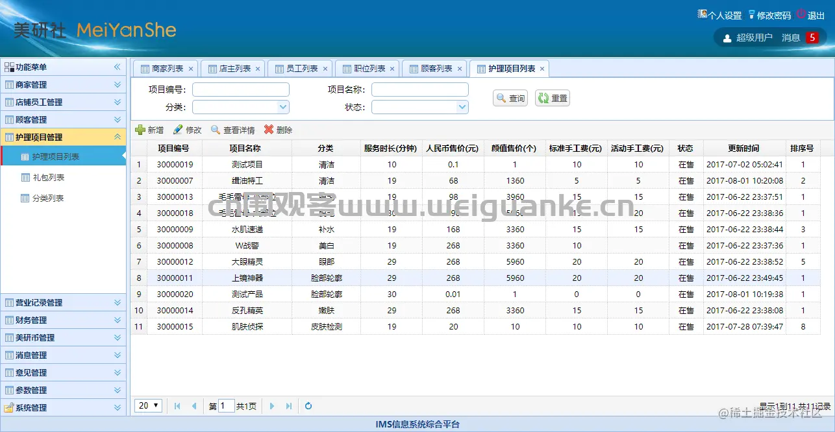Switch to the 店主列表 tab
835x432 pixels.
coord(233,68)
